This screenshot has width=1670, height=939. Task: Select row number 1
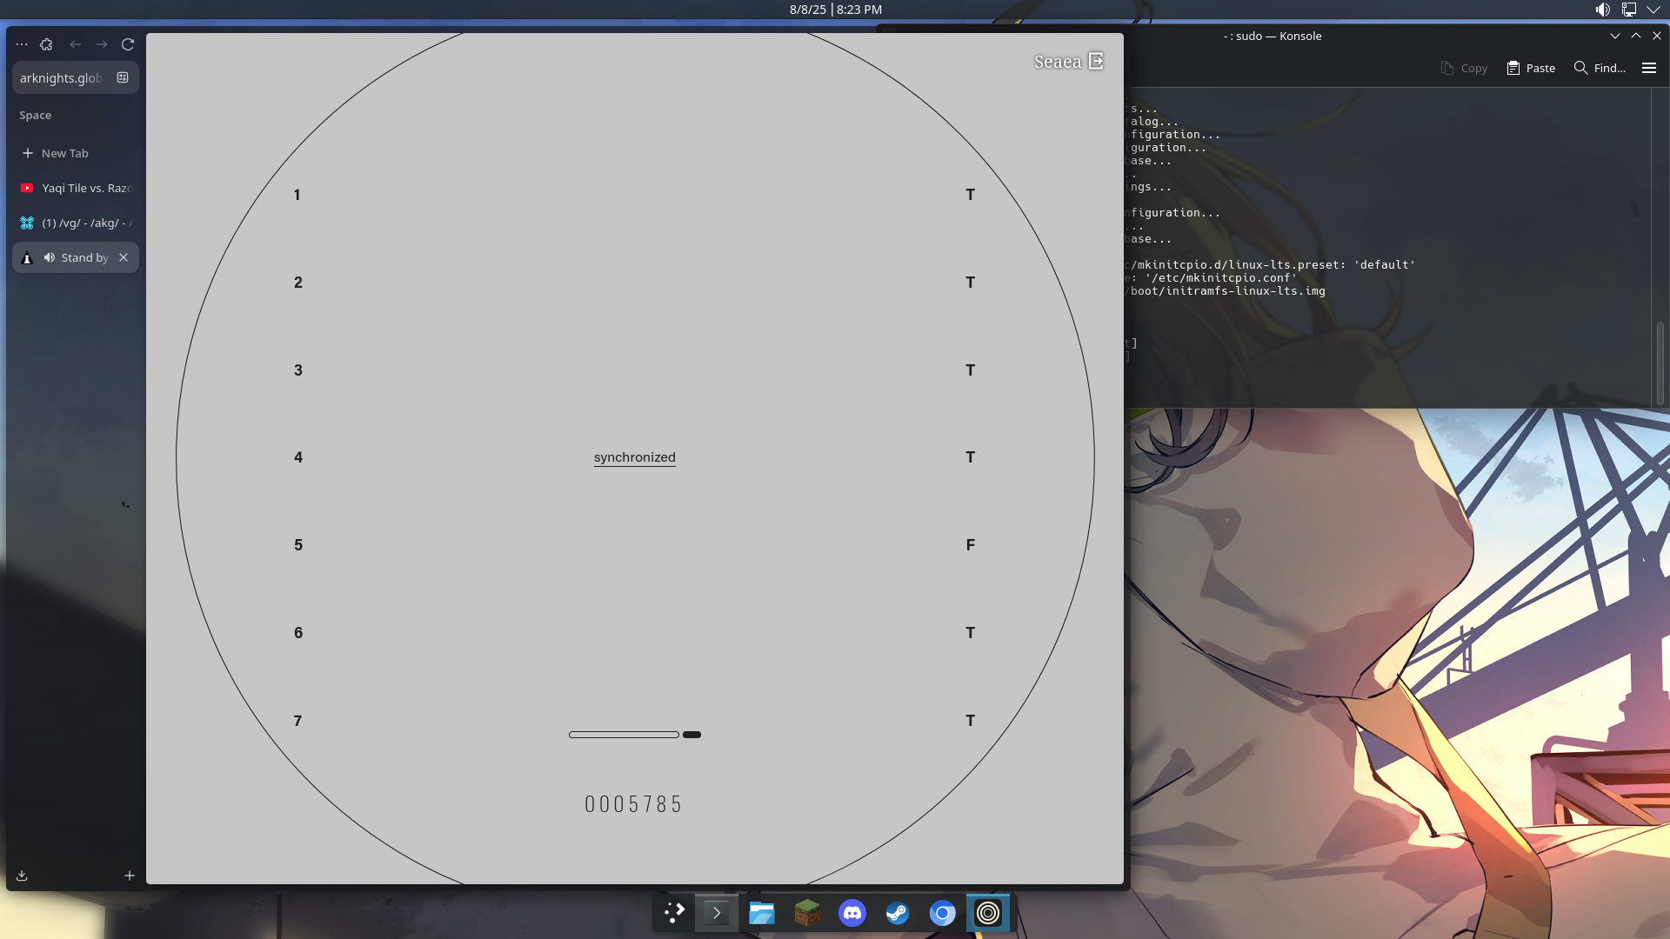pos(297,195)
